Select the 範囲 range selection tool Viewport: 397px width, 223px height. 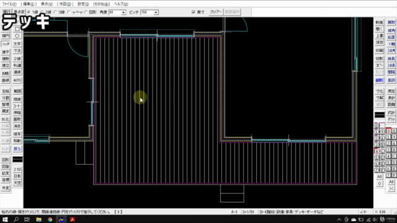[x=17, y=91]
